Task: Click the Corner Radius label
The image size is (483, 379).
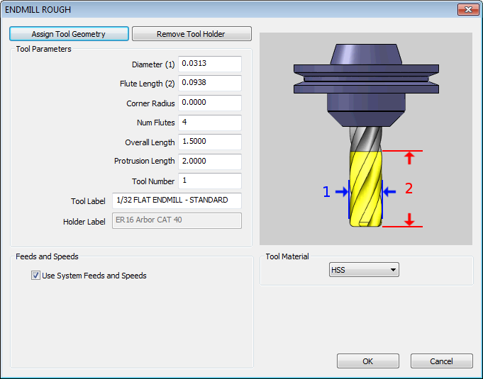Action: (x=150, y=103)
